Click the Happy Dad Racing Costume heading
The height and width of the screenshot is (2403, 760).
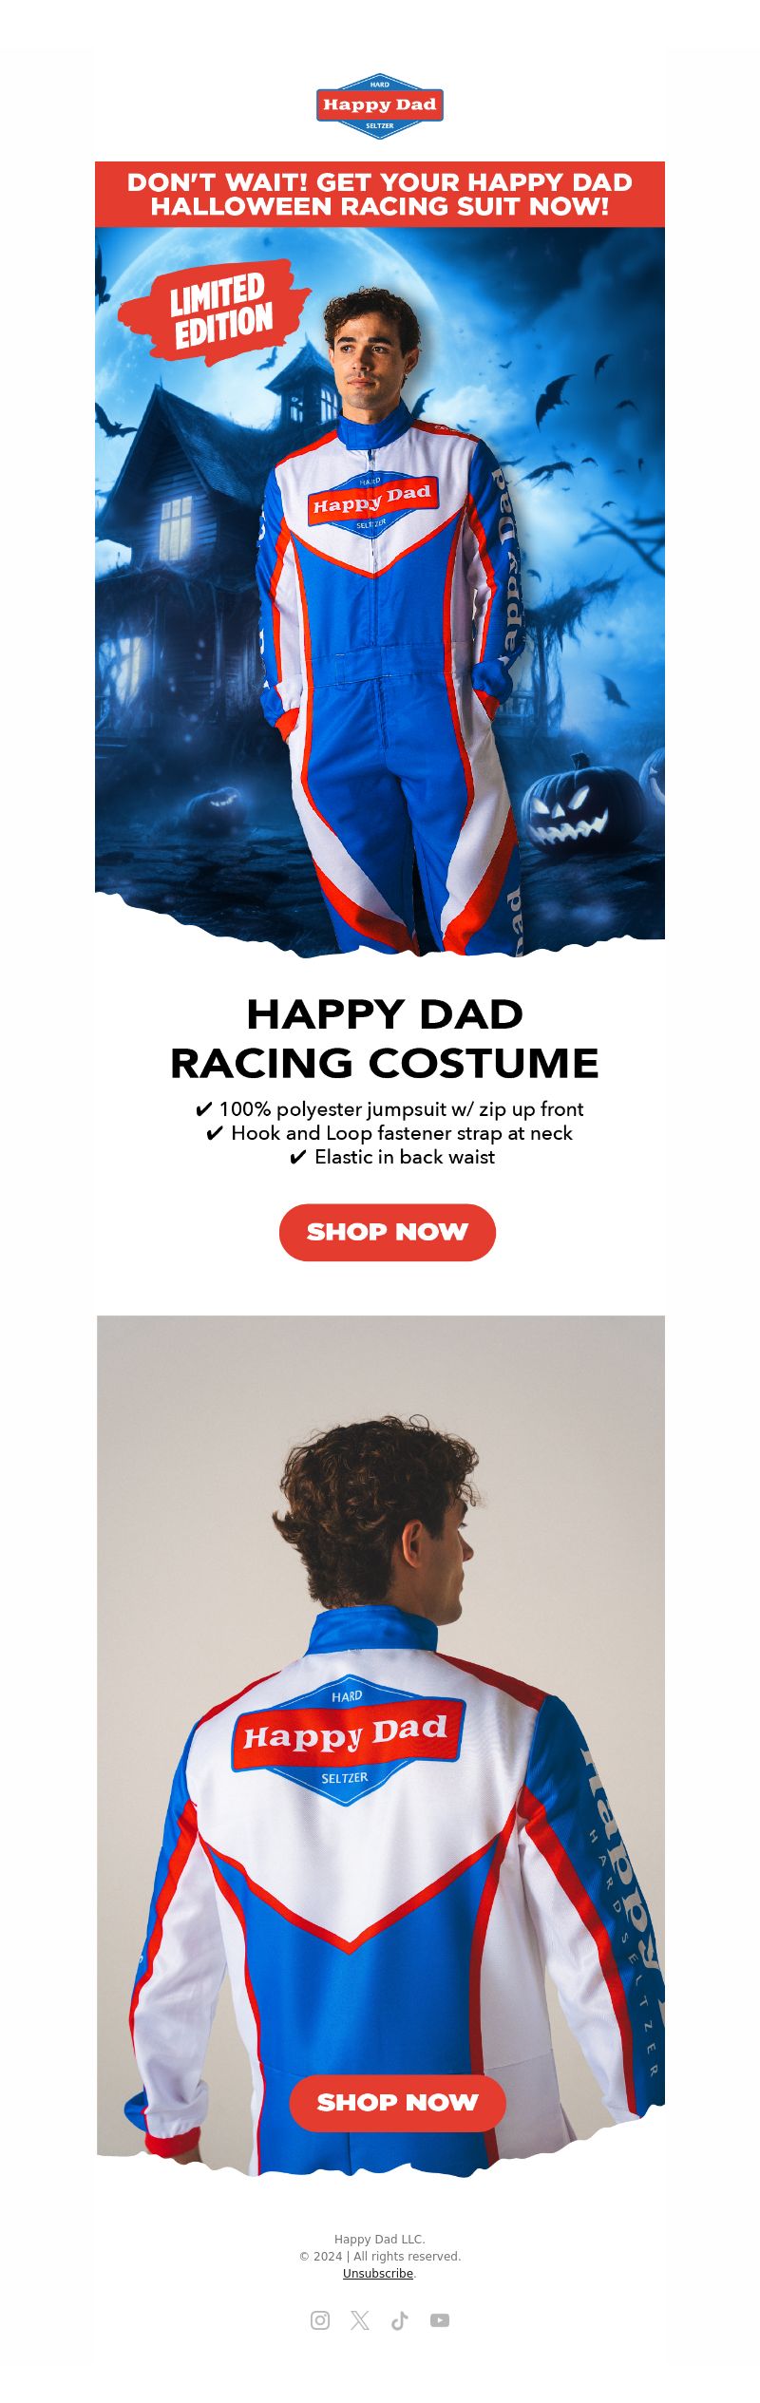pos(385,1038)
